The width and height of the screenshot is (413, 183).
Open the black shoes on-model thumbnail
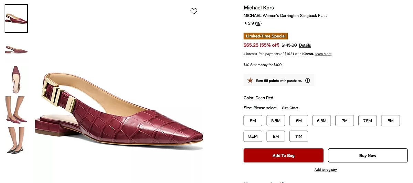16,141
